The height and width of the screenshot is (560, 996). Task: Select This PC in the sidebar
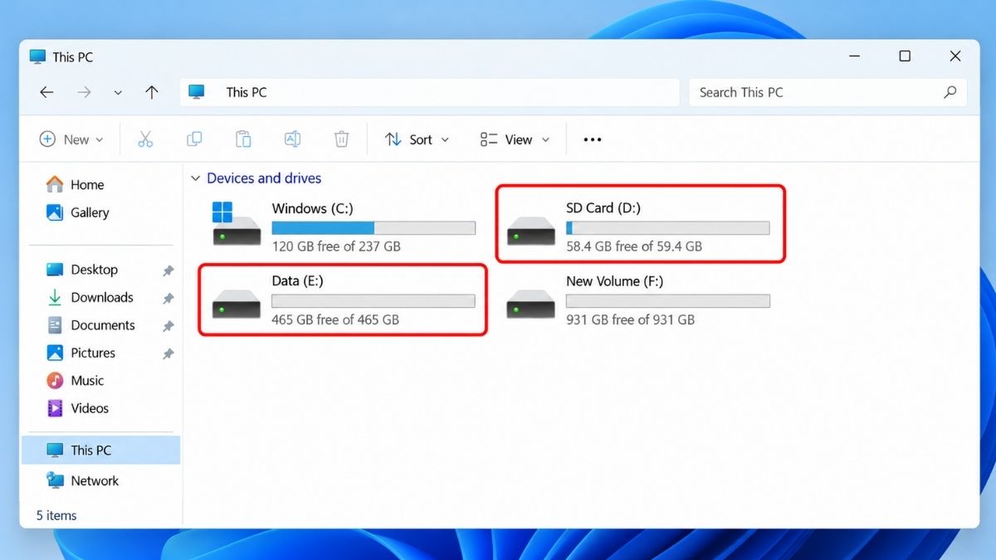(101, 450)
